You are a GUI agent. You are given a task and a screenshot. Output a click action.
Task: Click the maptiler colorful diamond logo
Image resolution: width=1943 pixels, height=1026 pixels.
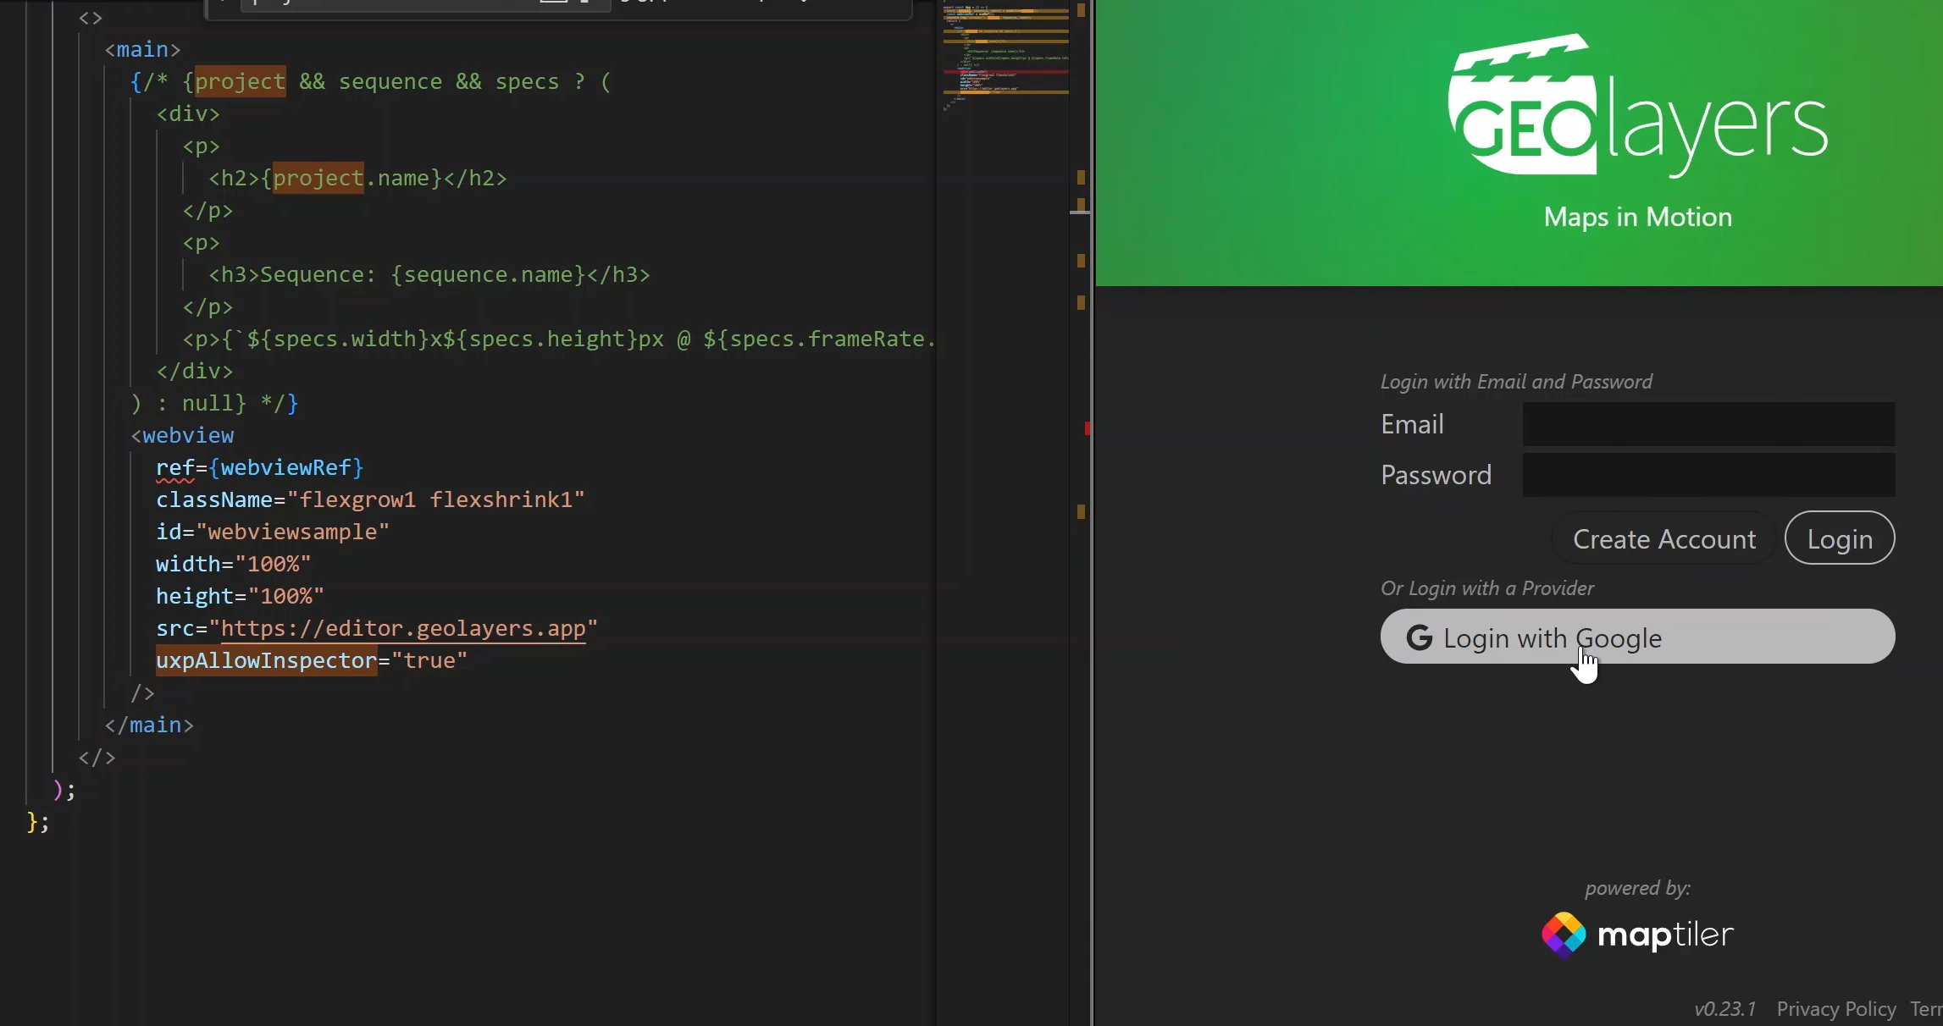(1564, 935)
